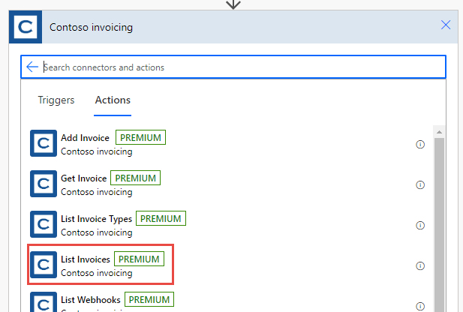Click the Add Invoice connector icon

click(44, 143)
